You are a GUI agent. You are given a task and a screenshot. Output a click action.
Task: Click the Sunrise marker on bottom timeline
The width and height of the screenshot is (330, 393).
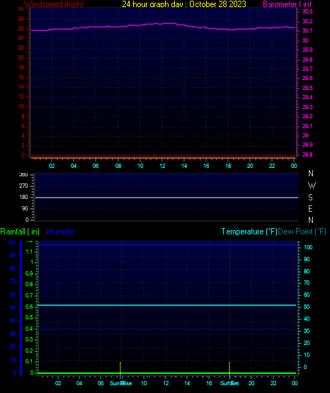click(120, 383)
